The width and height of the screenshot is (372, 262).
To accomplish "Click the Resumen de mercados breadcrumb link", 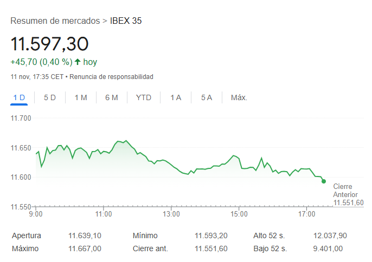I will 55,21.
